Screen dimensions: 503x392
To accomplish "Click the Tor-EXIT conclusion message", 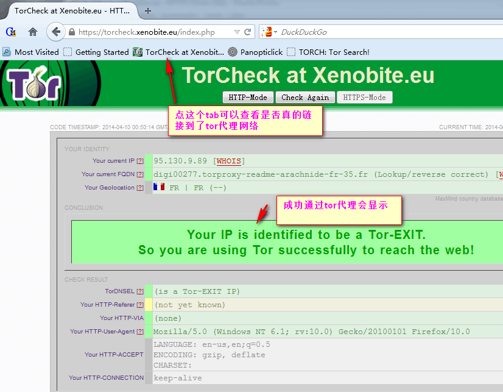I will (306, 242).
